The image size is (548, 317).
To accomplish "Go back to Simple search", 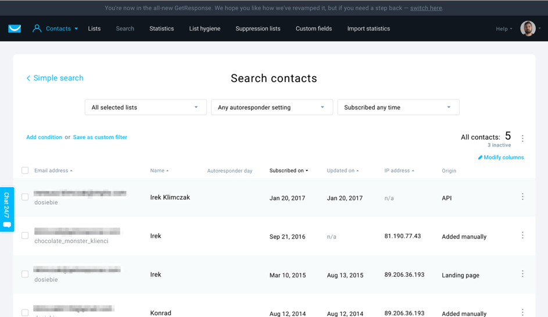I will pyautogui.click(x=55, y=78).
